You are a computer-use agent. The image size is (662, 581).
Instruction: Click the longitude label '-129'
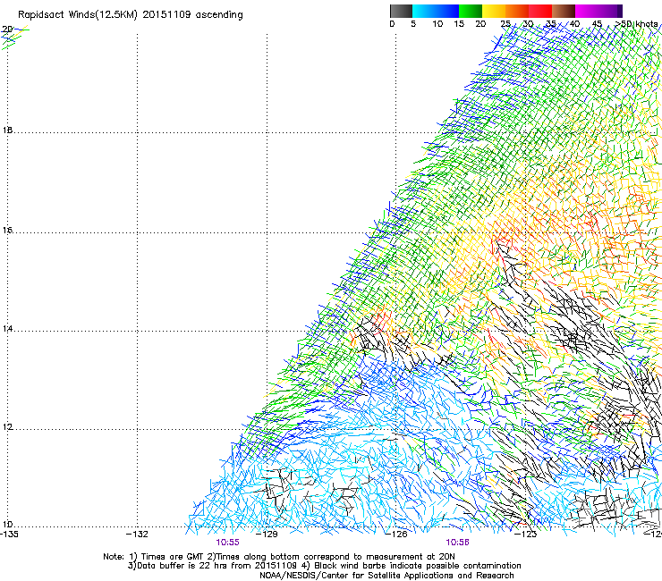(267, 535)
